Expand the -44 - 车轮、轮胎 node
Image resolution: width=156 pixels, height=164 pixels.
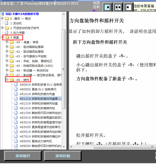tap(7, 61)
